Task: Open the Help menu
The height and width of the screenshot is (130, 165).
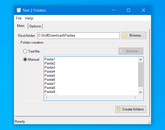Action: coord(29,18)
